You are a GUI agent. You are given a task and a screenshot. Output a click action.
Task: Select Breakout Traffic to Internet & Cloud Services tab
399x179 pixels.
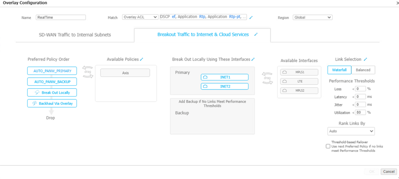203,35
